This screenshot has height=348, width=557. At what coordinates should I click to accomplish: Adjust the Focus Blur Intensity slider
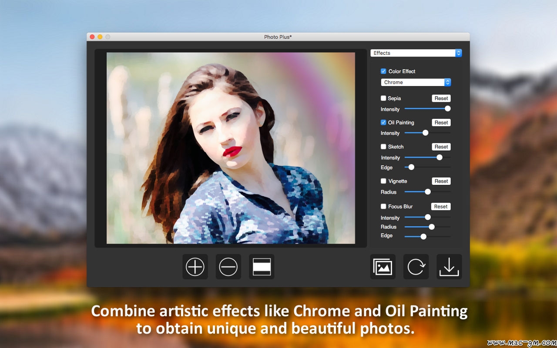click(428, 217)
